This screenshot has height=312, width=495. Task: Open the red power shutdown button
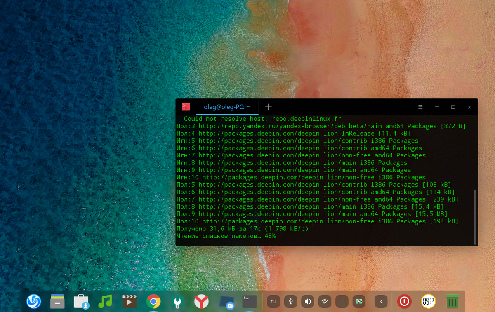[x=404, y=302]
